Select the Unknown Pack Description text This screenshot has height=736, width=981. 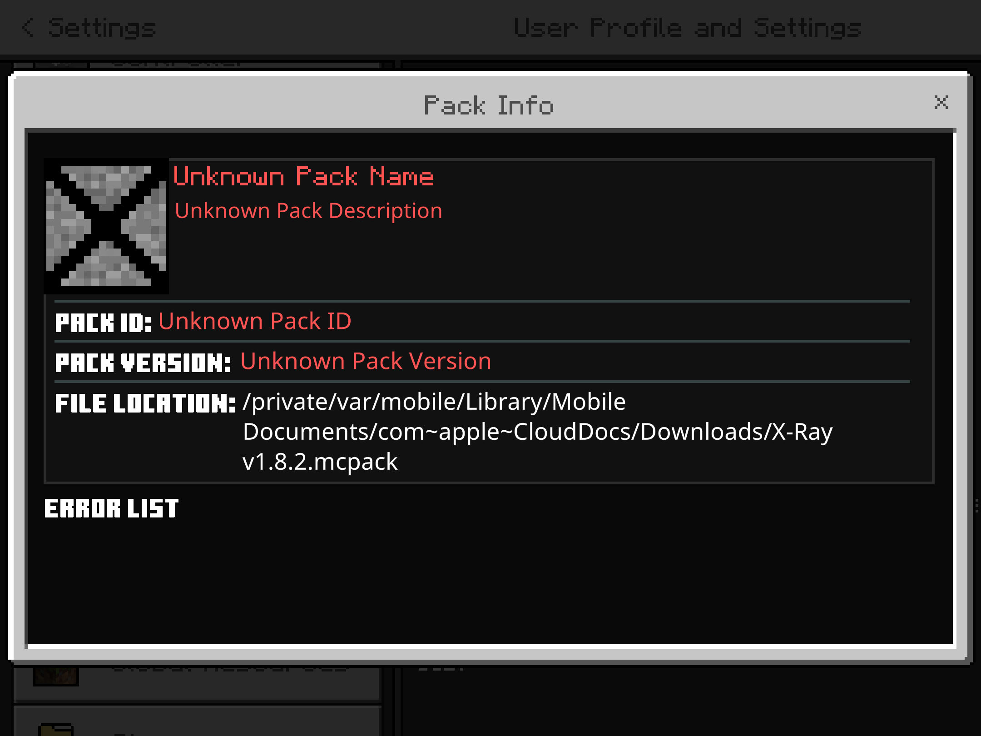tap(308, 211)
